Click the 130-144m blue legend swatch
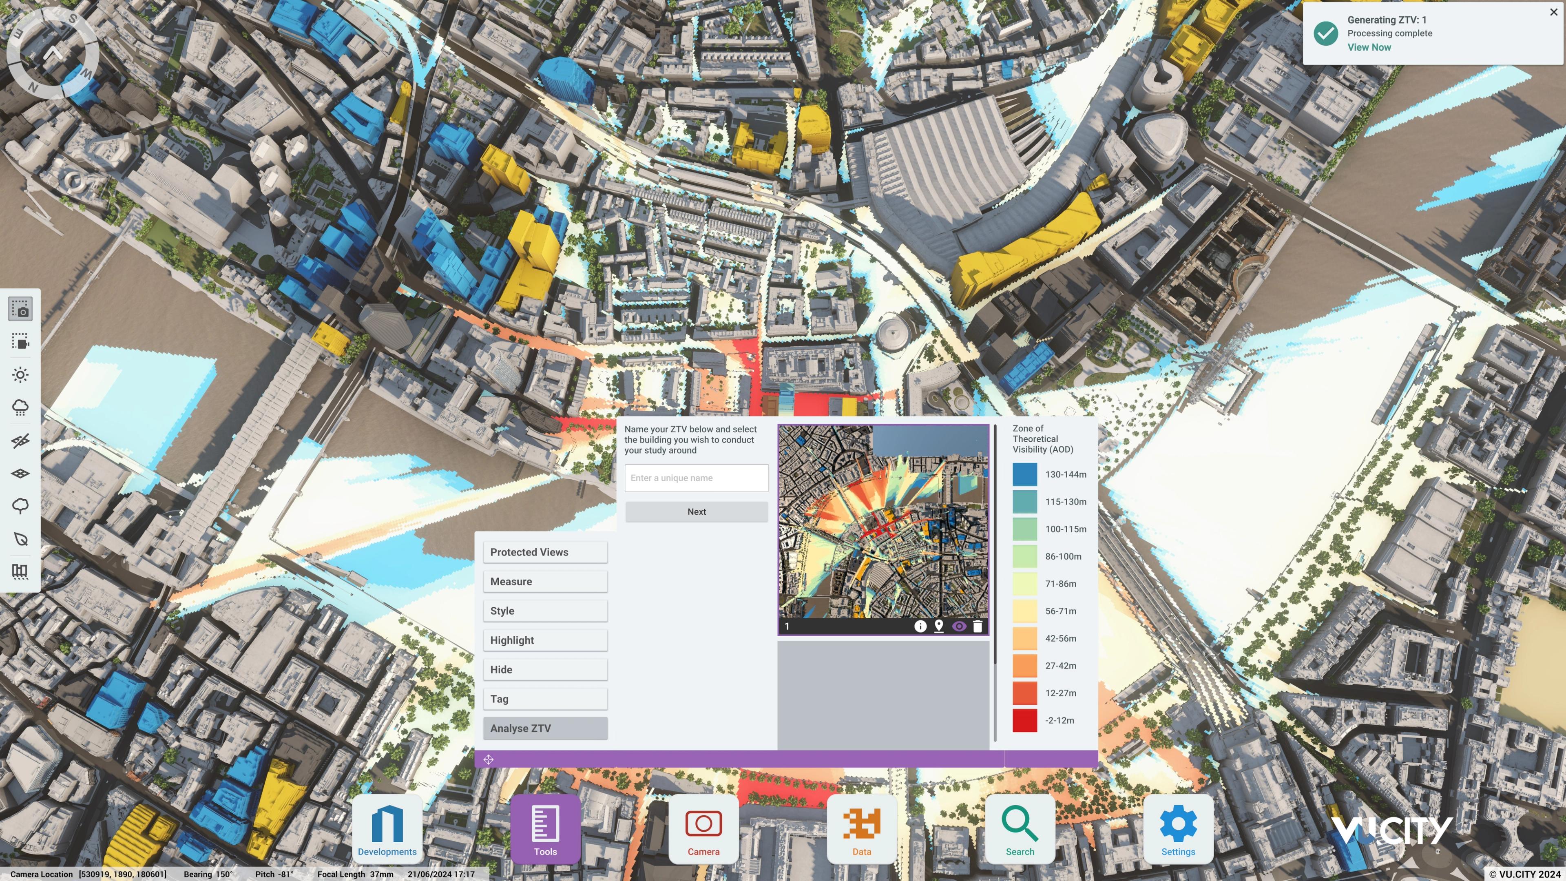The image size is (1566, 881). coord(1024,474)
